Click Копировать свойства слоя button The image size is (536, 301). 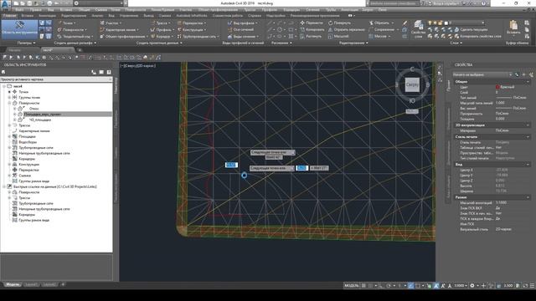[x=478, y=36]
